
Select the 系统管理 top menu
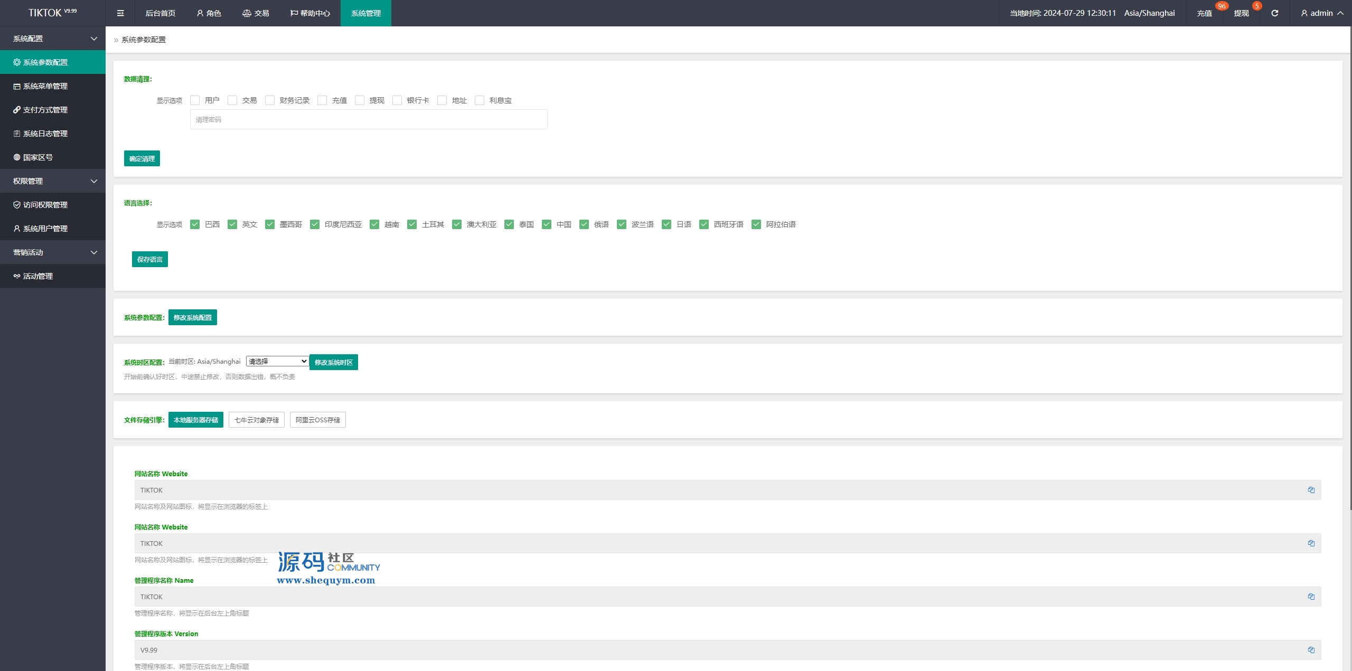click(x=366, y=13)
